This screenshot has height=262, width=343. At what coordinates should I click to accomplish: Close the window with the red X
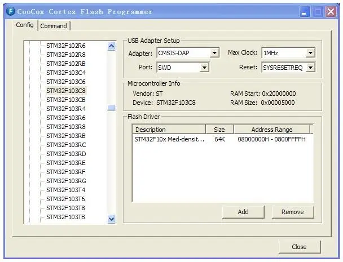[x=331, y=12]
